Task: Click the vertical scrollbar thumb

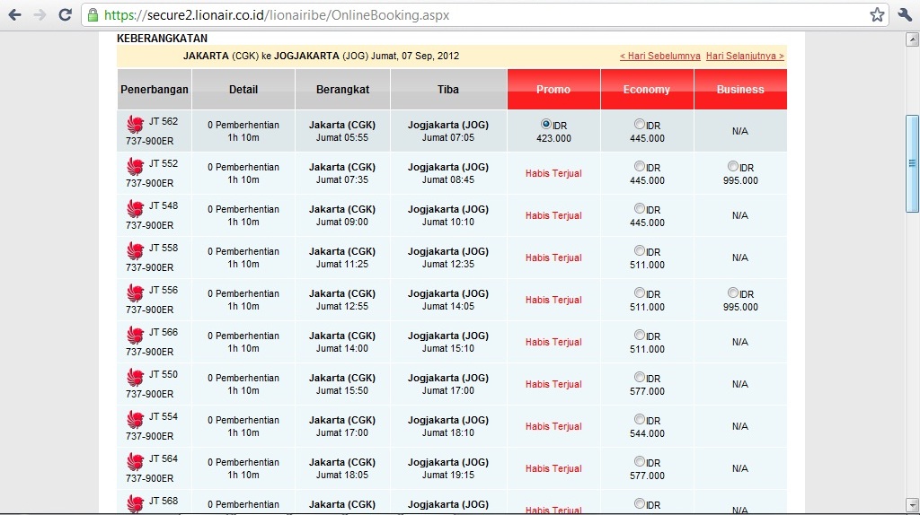Action: [x=913, y=163]
